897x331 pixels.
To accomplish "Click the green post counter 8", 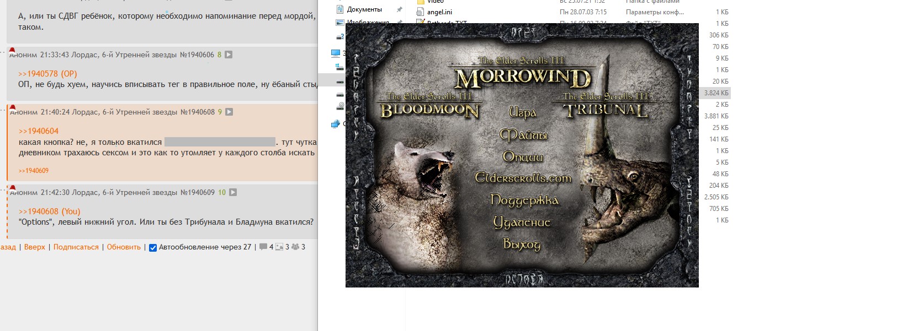I will tap(219, 55).
